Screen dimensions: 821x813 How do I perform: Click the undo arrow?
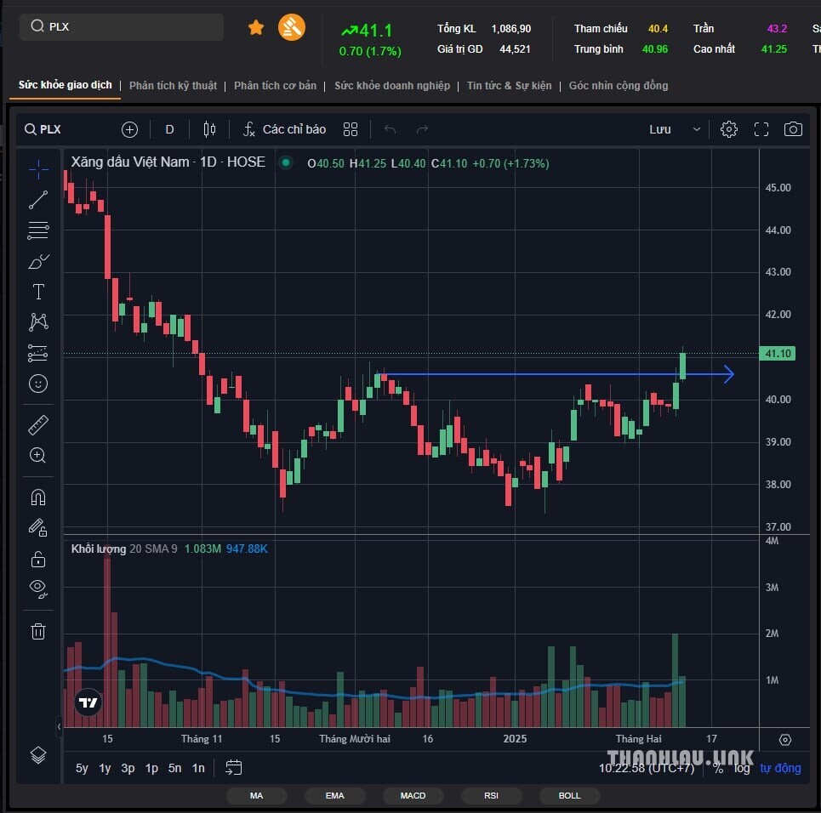(390, 129)
